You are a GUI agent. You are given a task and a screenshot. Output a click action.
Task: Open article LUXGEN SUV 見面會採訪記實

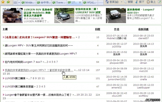[x=38, y=12]
